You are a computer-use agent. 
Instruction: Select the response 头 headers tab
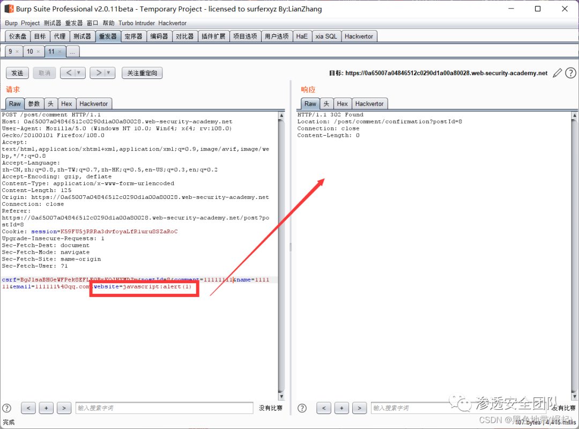[x=326, y=104]
